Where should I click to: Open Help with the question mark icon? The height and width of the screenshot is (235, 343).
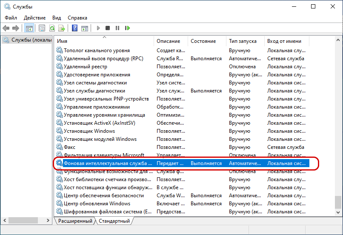(74, 28)
